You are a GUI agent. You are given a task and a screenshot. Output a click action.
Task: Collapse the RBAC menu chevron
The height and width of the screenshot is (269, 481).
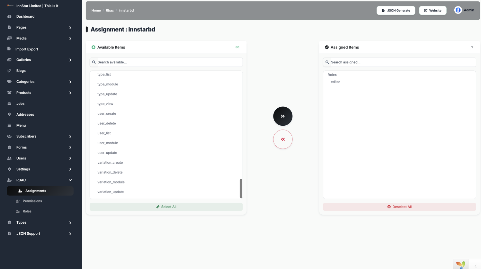(x=70, y=180)
